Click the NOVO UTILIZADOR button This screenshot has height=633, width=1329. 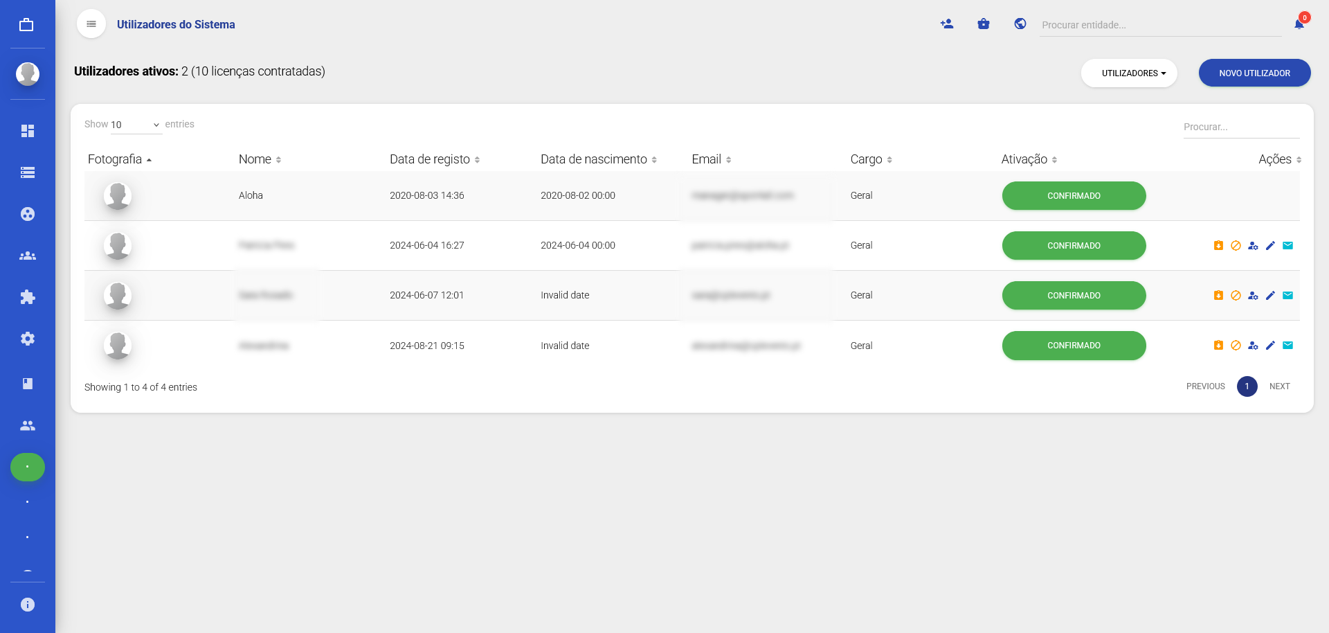click(1254, 73)
